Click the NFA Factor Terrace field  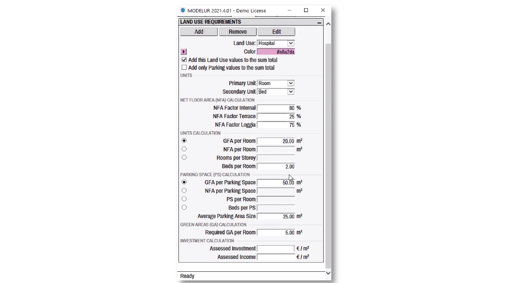pos(276,116)
